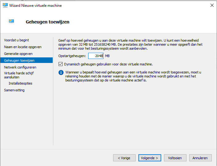Screen dimensions: 217x166
Task: Click the wizard icon in the title bar
Action: coord(5,6)
